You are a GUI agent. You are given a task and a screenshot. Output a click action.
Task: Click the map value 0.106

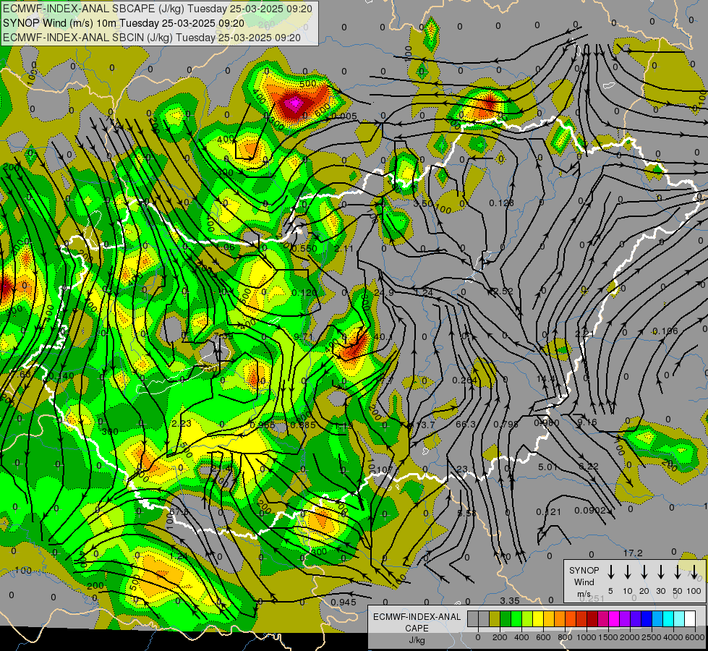coord(664,331)
